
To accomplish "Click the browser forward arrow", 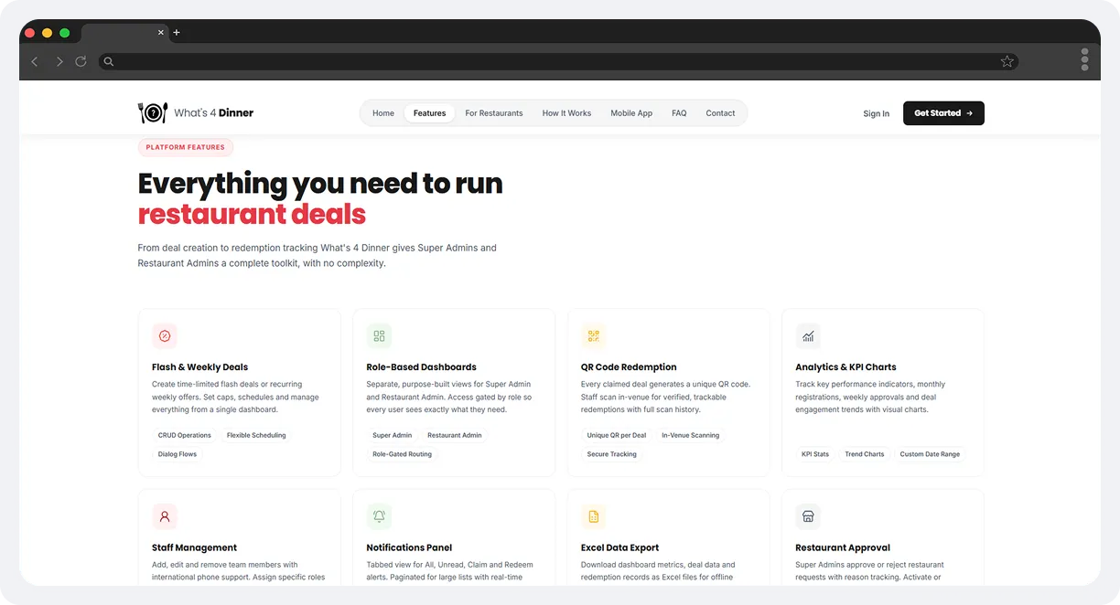I will [x=59, y=61].
